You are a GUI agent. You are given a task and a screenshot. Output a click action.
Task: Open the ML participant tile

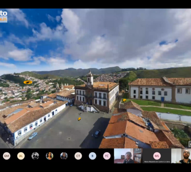157,156
